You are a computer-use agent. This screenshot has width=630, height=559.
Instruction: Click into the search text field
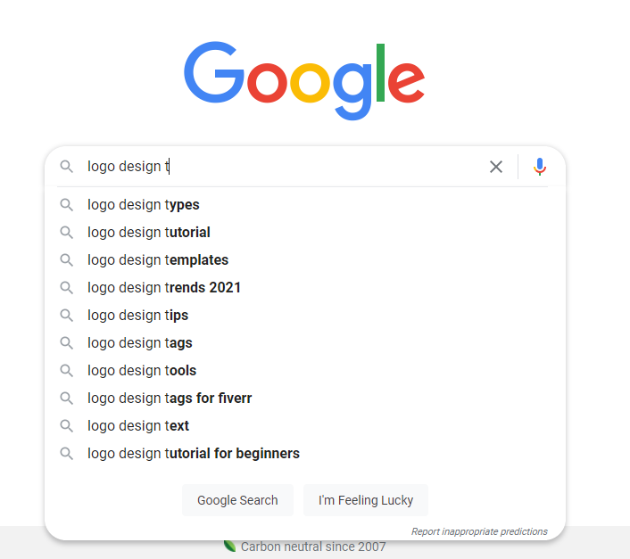click(x=286, y=167)
